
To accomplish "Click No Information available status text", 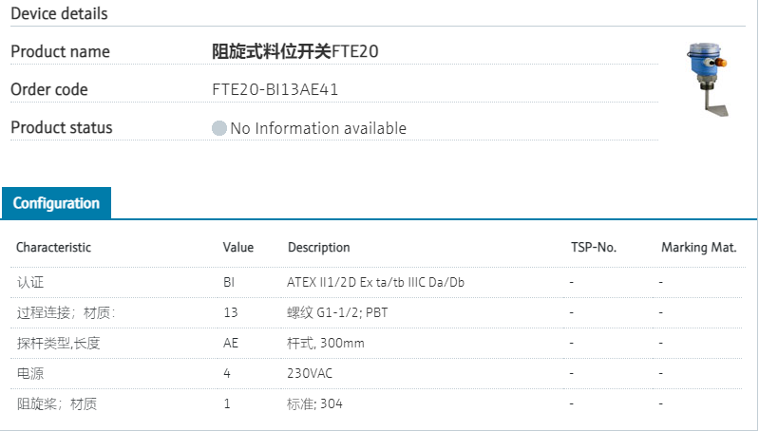I will coord(318,128).
